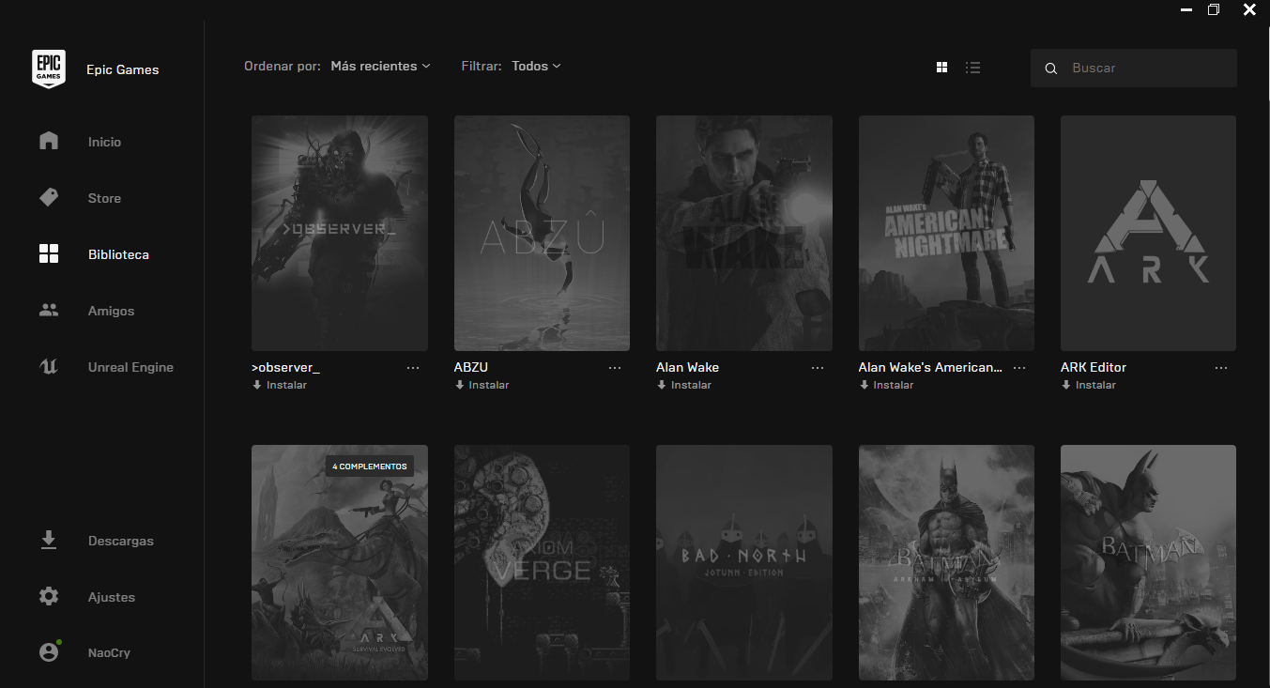Click the Inicio home icon
Screen dimensions: 1270x688
[x=49, y=142]
